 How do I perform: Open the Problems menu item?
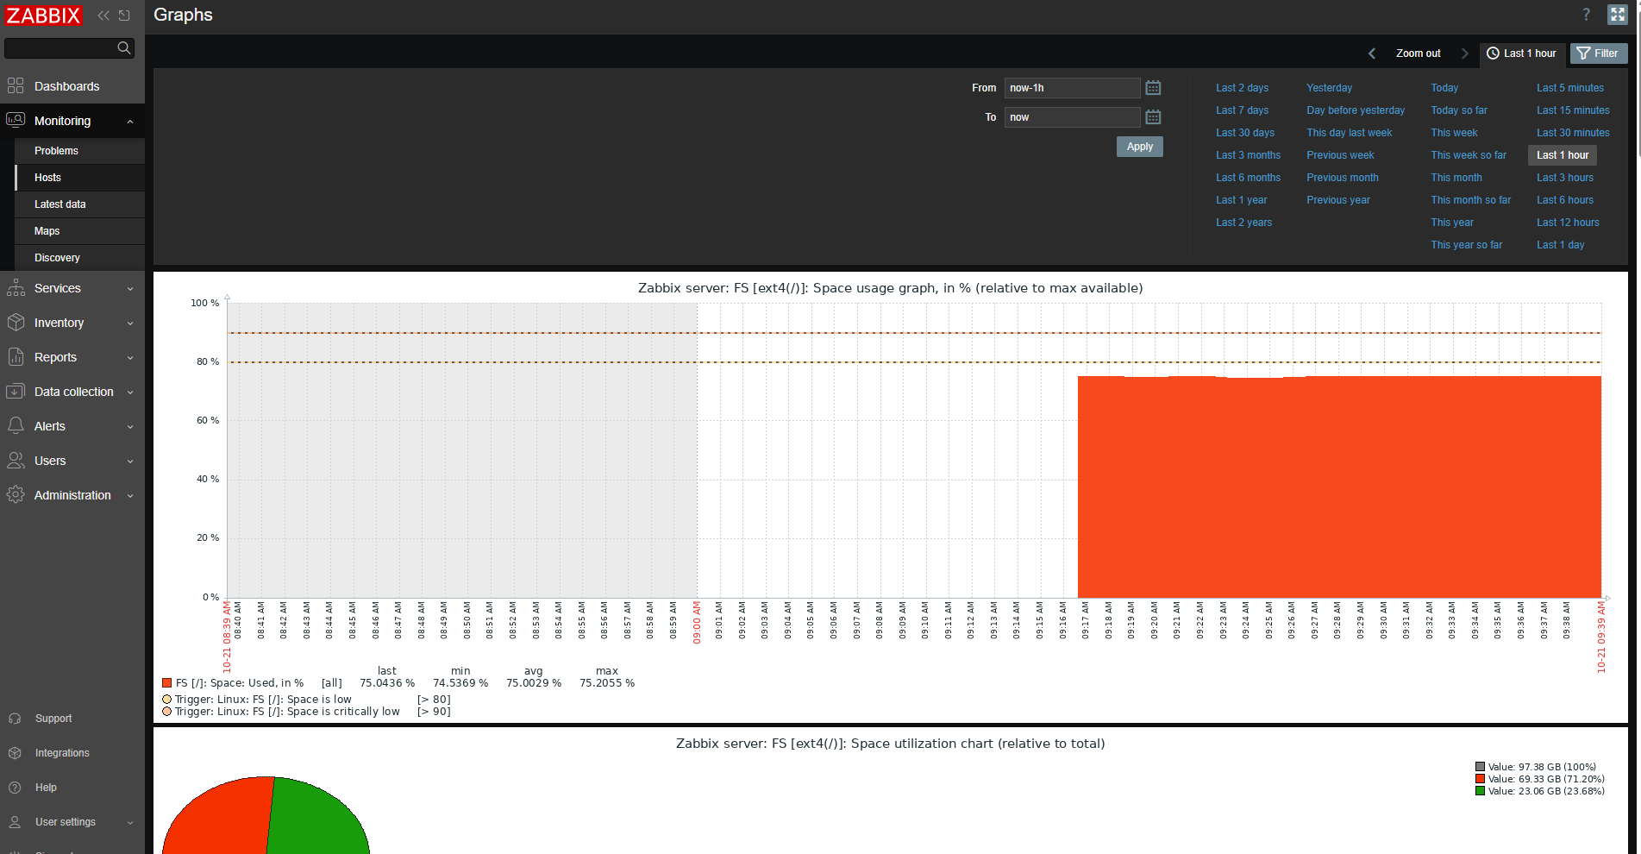pos(56,151)
